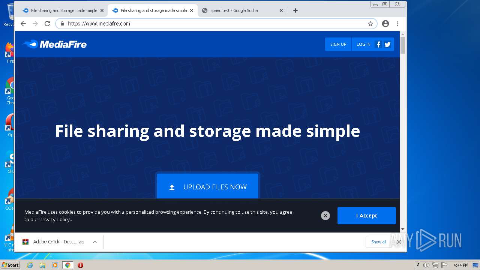Click the red Opera taskbar icon

tap(80, 265)
